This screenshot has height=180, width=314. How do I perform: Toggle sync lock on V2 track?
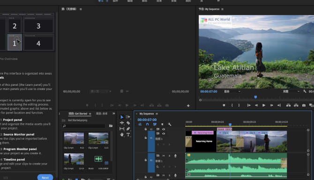point(158,129)
